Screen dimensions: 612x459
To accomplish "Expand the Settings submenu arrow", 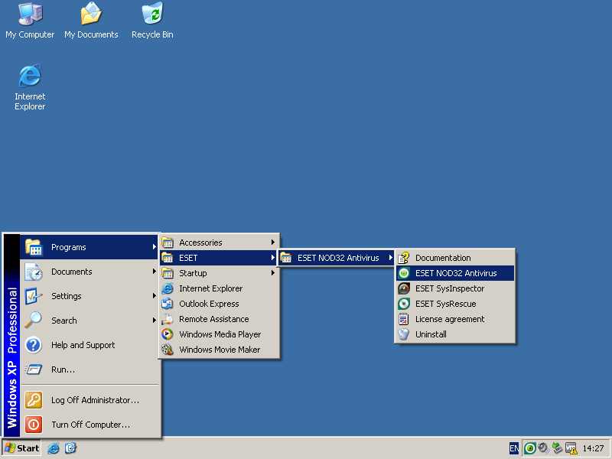I will [x=155, y=296].
